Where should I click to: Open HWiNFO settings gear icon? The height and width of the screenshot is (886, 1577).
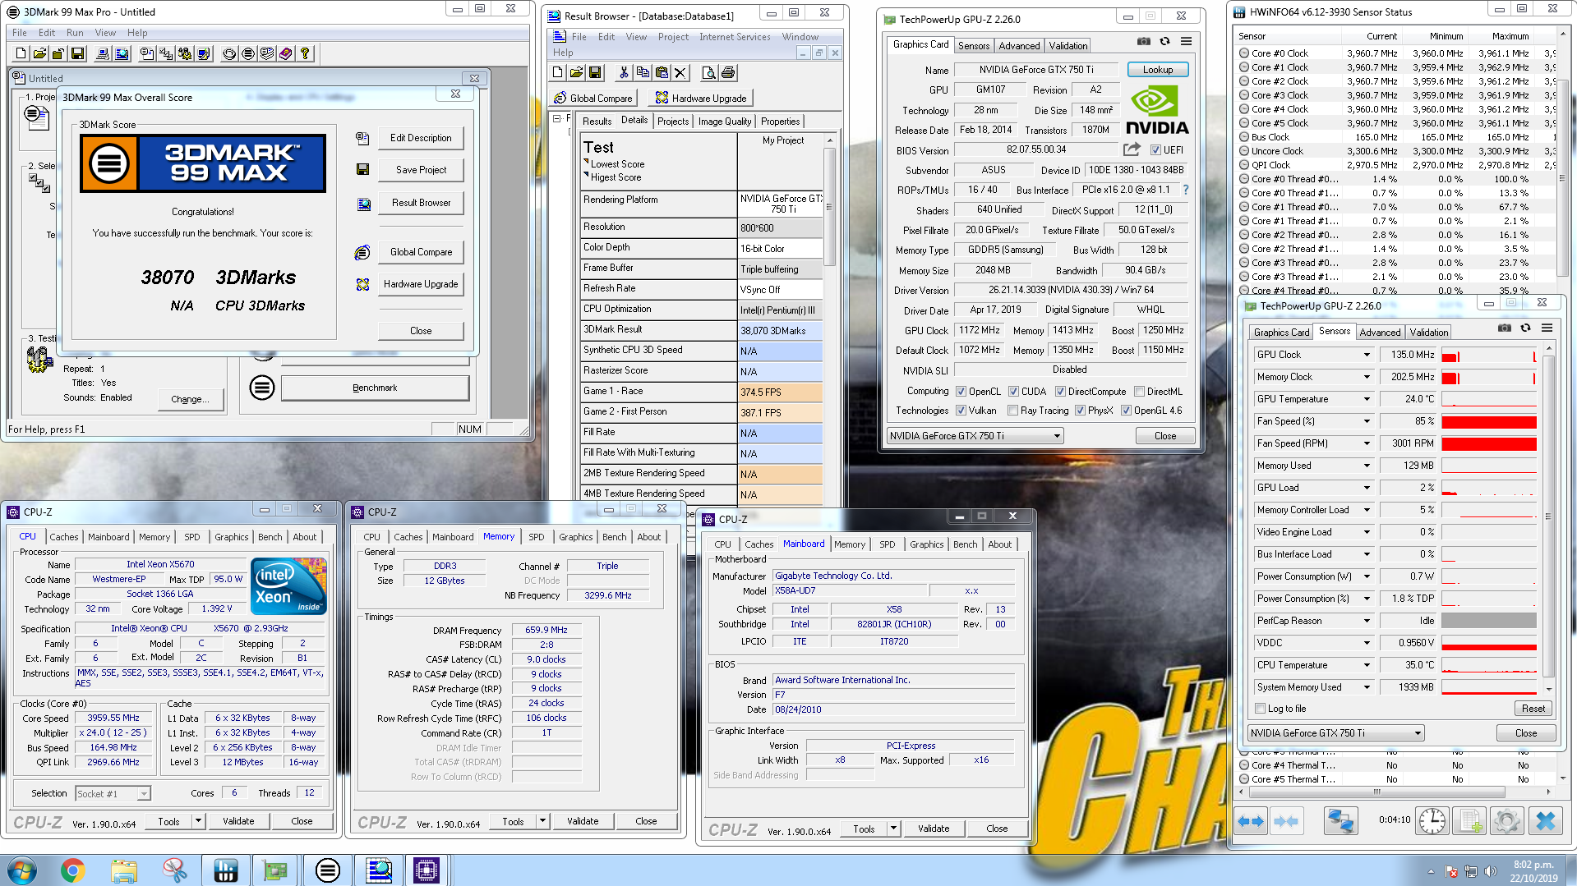[x=1507, y=820]
